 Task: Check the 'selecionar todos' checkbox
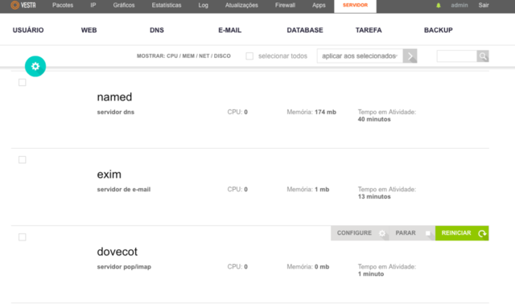click(x=249, y=56)
